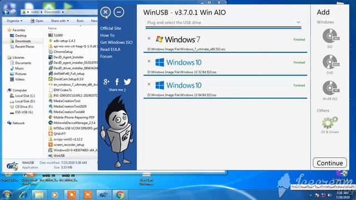The height and width of the screenshot is (200, 356).
Task: Go back with Explorer's back arrow
Action: pos(6,12)
